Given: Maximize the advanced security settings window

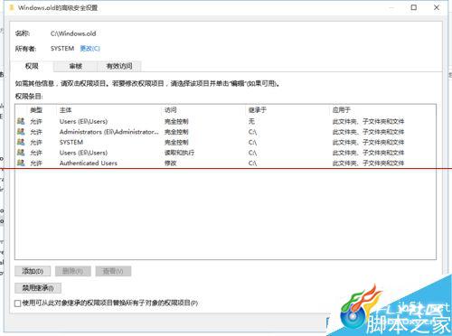Looking at the screenshot, I should pyautogui.click(x=414, y=7).
